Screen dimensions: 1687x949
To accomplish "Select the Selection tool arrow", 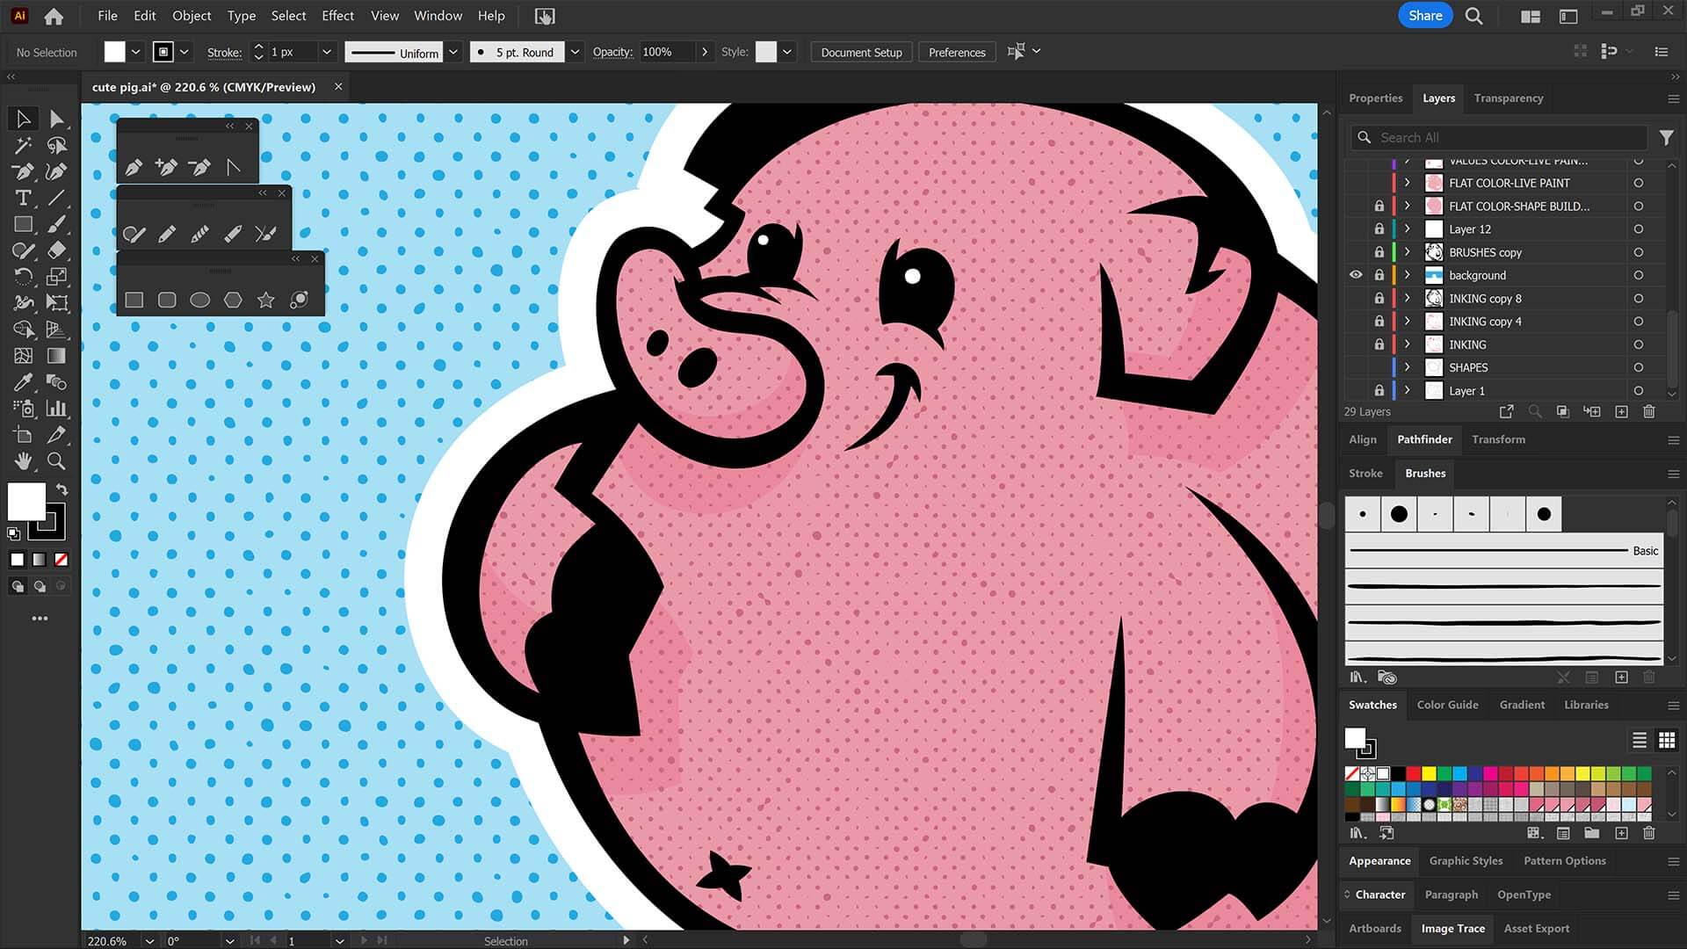I will coord(23,119).
